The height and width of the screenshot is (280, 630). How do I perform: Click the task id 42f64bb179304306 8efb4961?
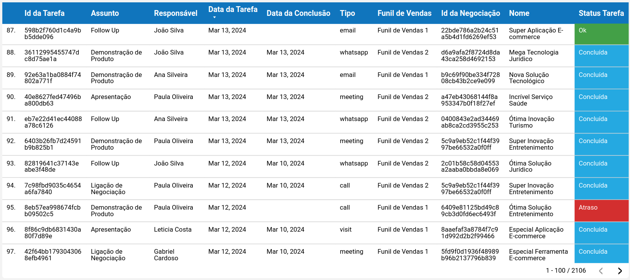point(53,255)
